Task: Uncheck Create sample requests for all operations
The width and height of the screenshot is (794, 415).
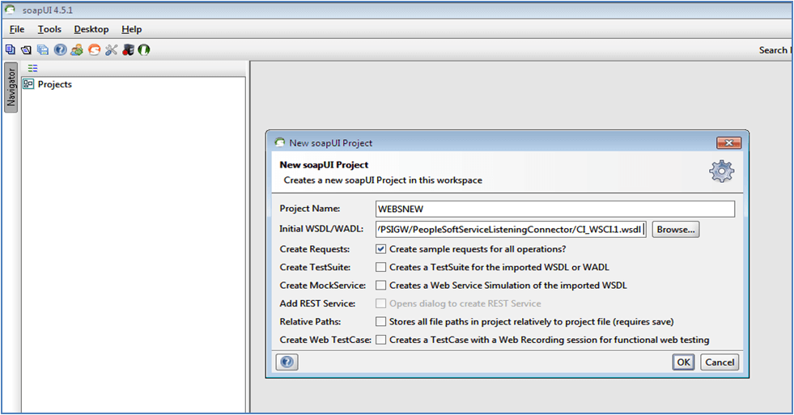Action: [380, 249]
